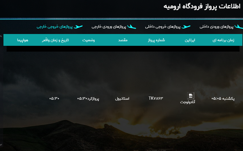Open the پروازهای خروجی خارجی tab
The width and height of the screenshot is (243, 151).
coord(55,27)
